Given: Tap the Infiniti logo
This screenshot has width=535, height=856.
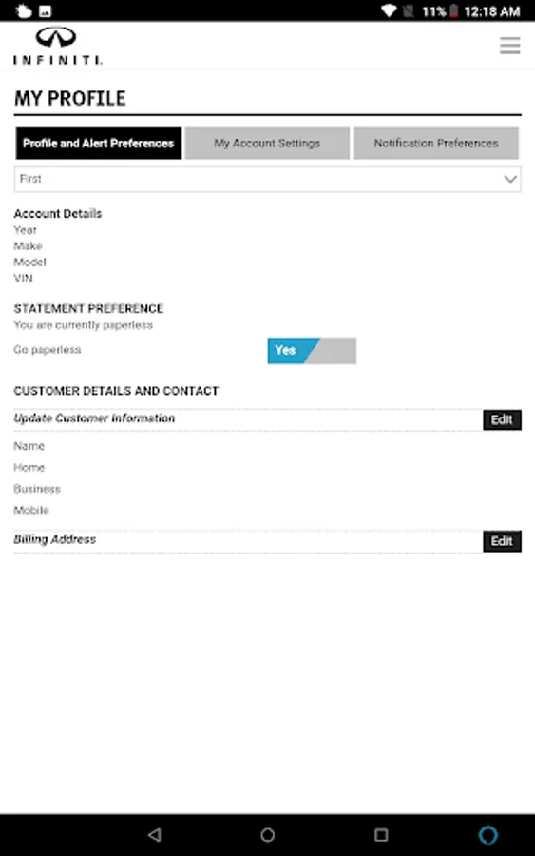Looking at the screenshot, I should 57,46.
